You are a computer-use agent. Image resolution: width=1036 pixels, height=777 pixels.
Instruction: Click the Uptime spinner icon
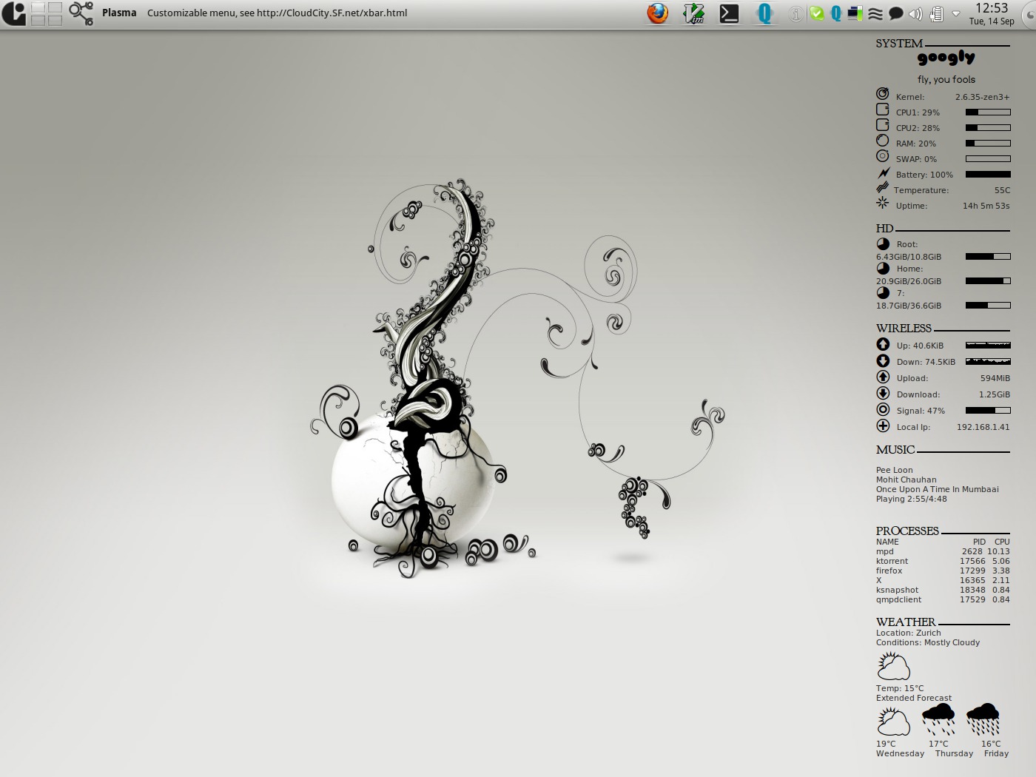tap(882, 202)
